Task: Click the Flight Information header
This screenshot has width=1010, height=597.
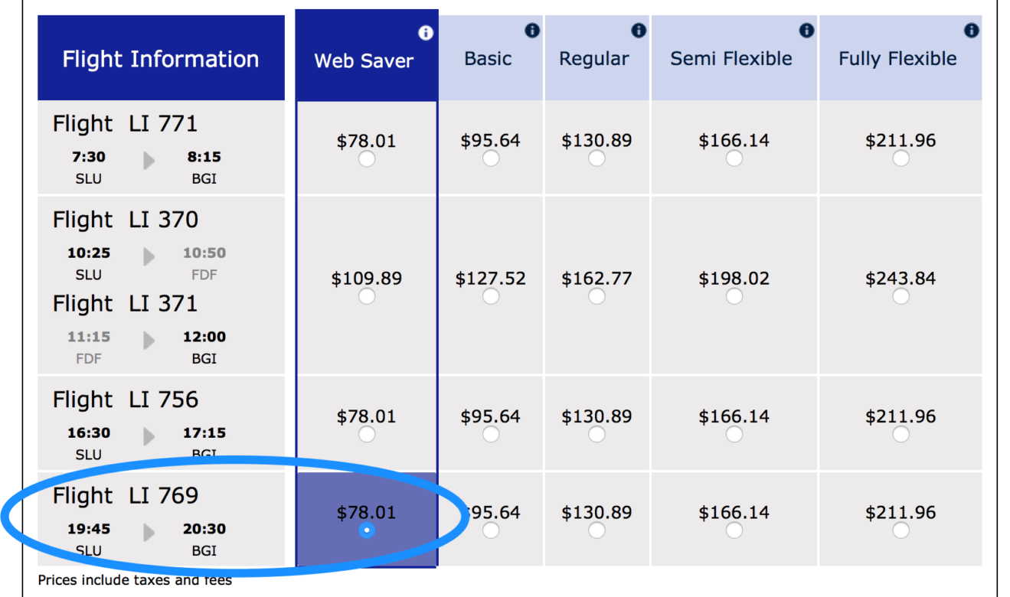Action: tap(161, 58)
